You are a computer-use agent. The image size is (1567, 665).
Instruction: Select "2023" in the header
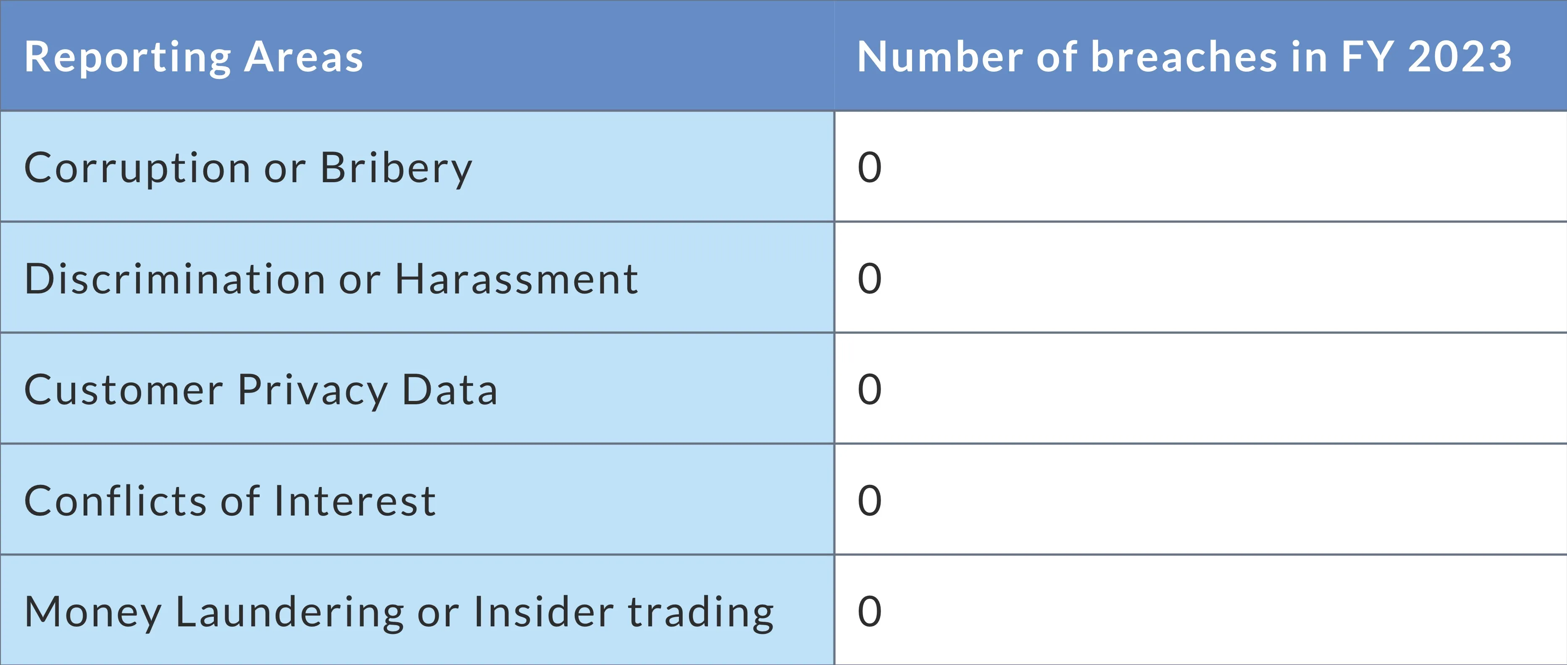[1459, 57]
